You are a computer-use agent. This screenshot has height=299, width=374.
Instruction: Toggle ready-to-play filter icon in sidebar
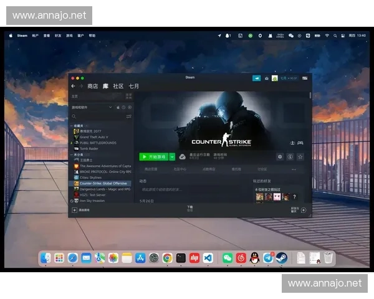point(130,107)
